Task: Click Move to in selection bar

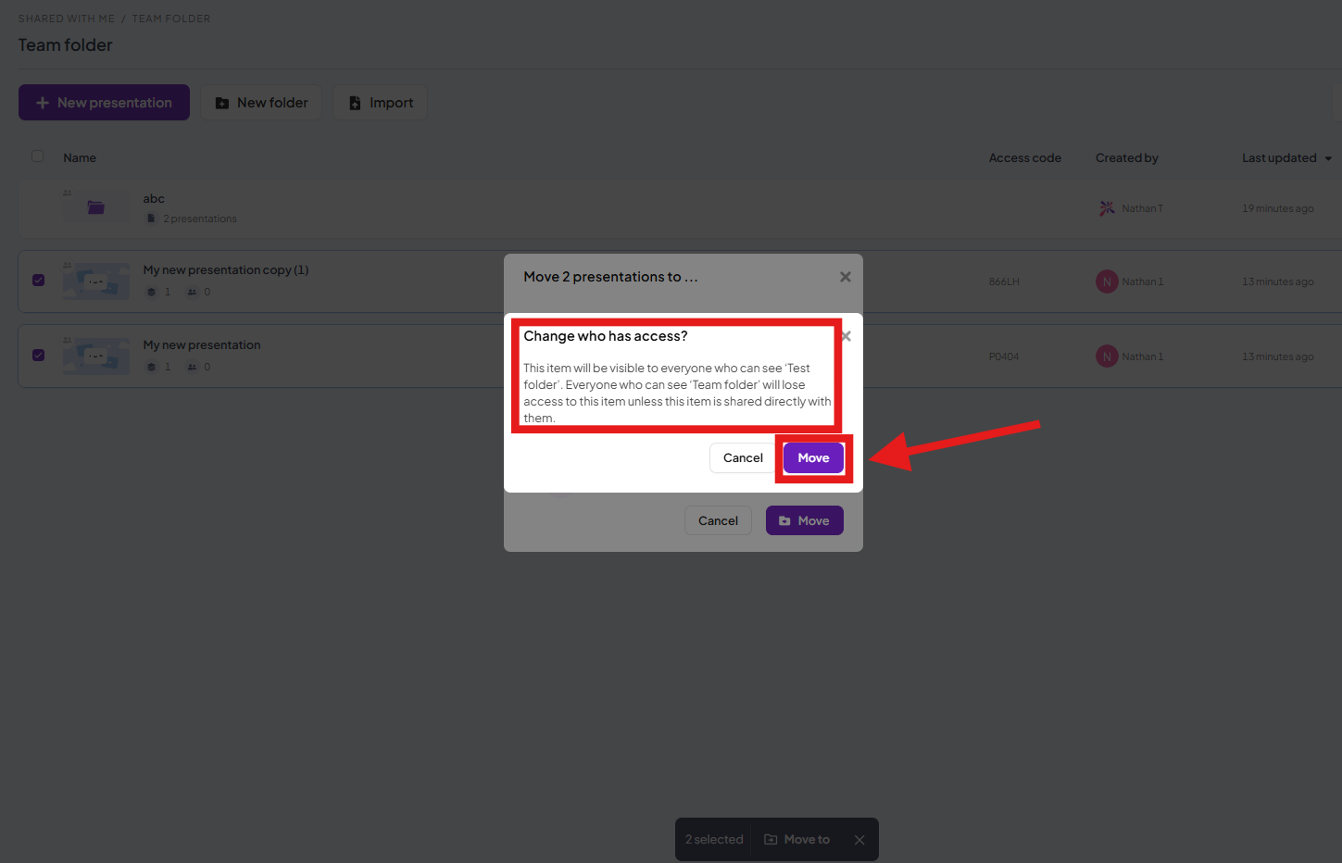Action: 796,840
